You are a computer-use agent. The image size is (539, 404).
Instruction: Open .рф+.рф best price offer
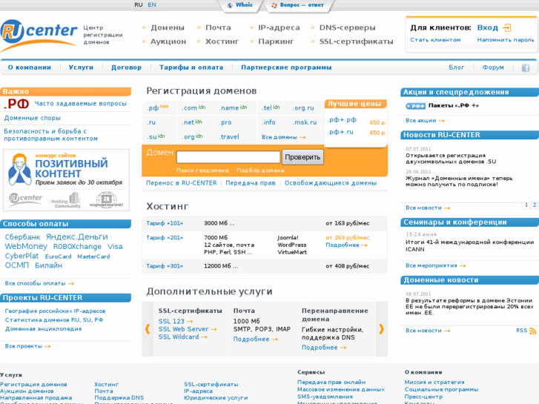click(x=342, y=120)
